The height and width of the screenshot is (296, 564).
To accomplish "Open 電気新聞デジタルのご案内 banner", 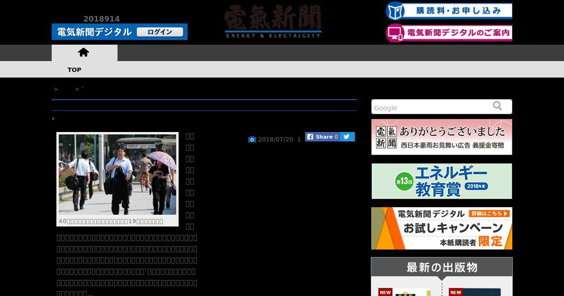I will [449, 33].
